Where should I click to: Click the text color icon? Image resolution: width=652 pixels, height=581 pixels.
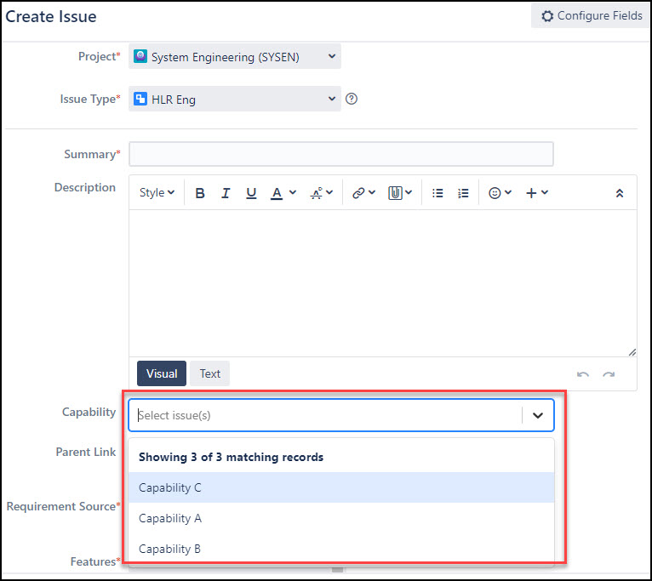click(x=277, y=193)
